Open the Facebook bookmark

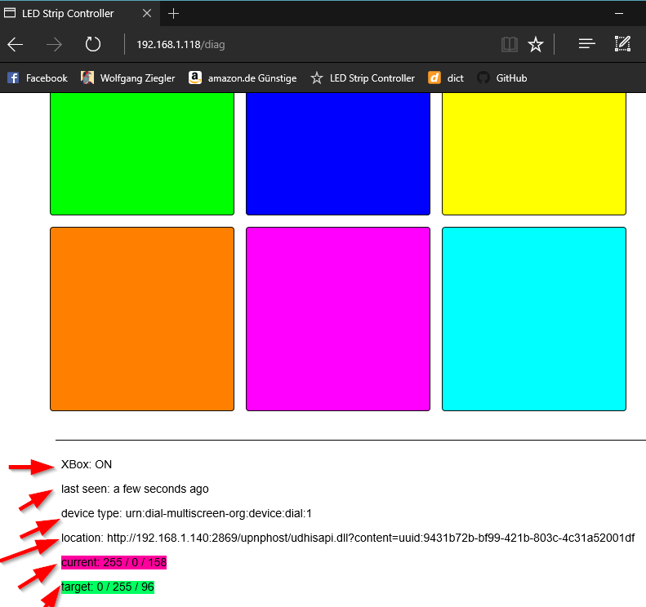38,78
